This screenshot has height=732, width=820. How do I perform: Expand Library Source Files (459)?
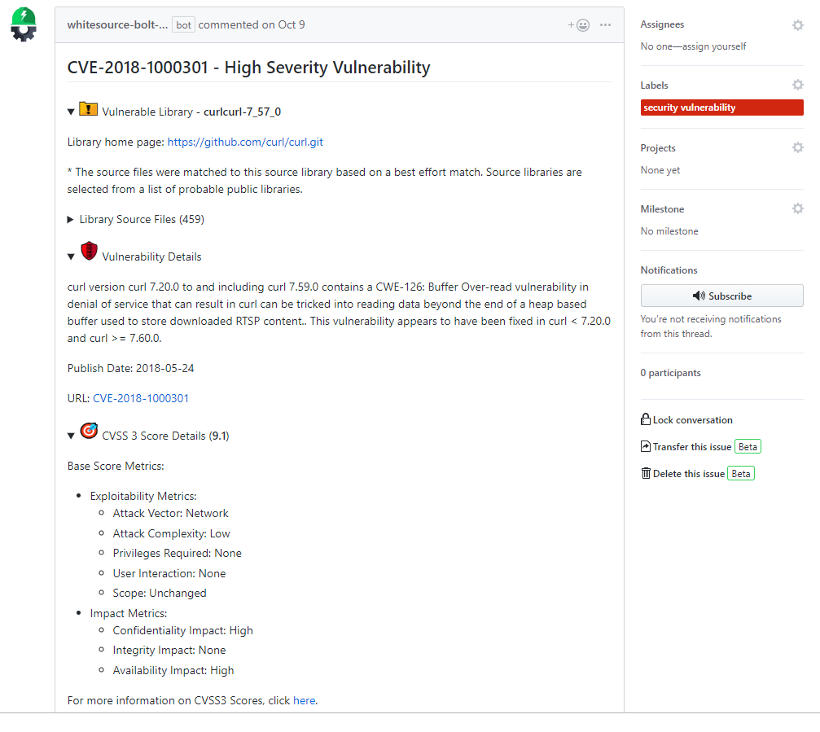[69, 218]
